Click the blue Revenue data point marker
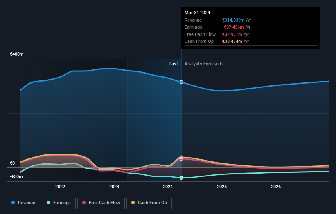 pos(181,82)
